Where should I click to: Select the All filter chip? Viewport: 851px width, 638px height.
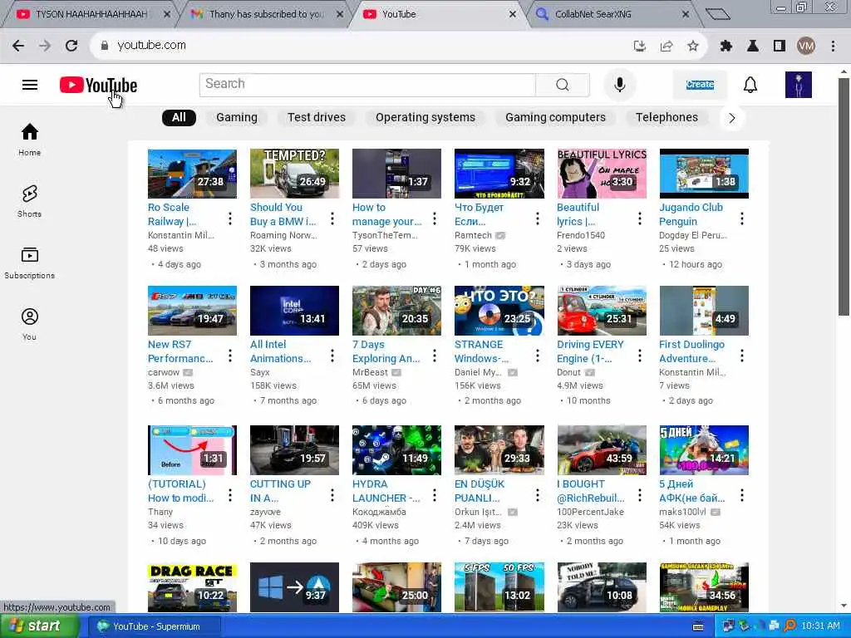point(179,118)
